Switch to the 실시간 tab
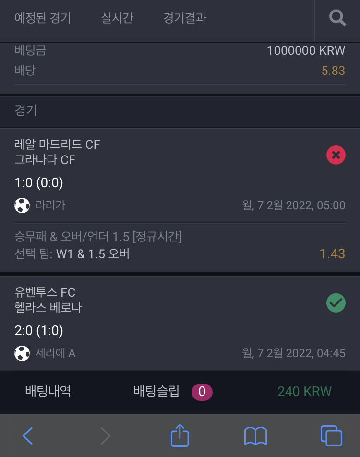 coord(117,18)
